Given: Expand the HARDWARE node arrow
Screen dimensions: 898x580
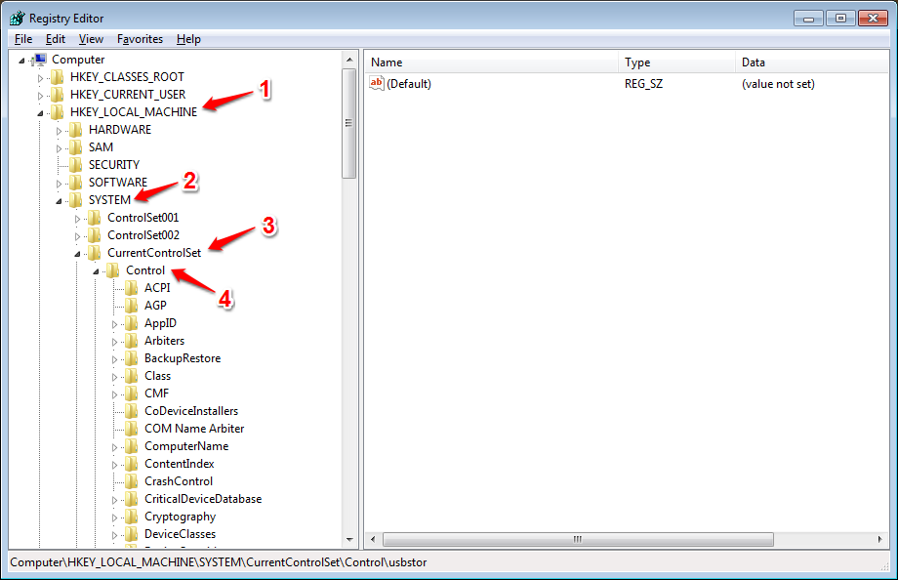Looking at the screenshot, I should 59,131.
